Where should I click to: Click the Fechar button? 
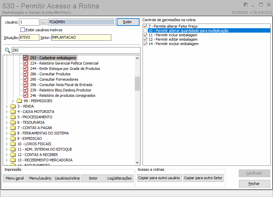(x=255, y=184)
